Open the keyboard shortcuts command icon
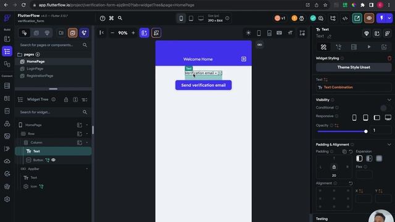This screenshot has height=222, width=395. (111, 18)
